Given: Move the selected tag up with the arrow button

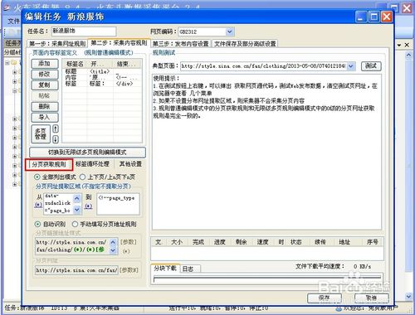Looking at the screenshot, I should pos(56,128).
